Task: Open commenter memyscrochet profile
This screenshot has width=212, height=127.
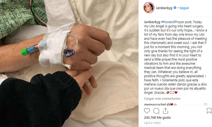Action: tap(155, 104)
